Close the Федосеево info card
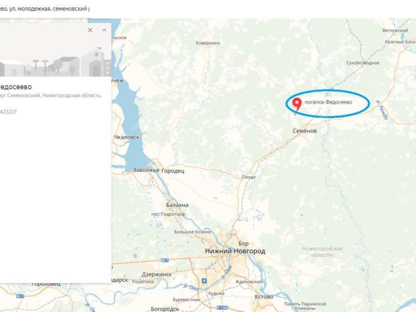The width and height of the screenshot is (416, 312). click(90, 30)
